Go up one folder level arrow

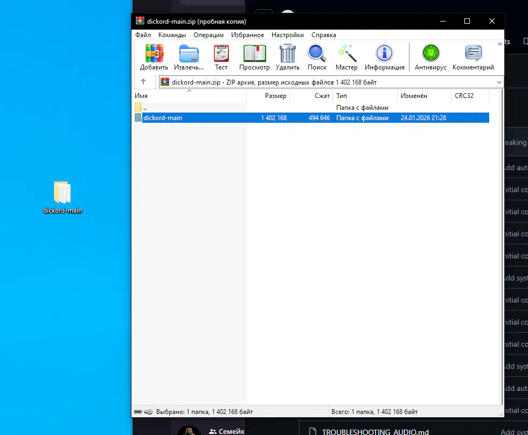coord(143,82)
